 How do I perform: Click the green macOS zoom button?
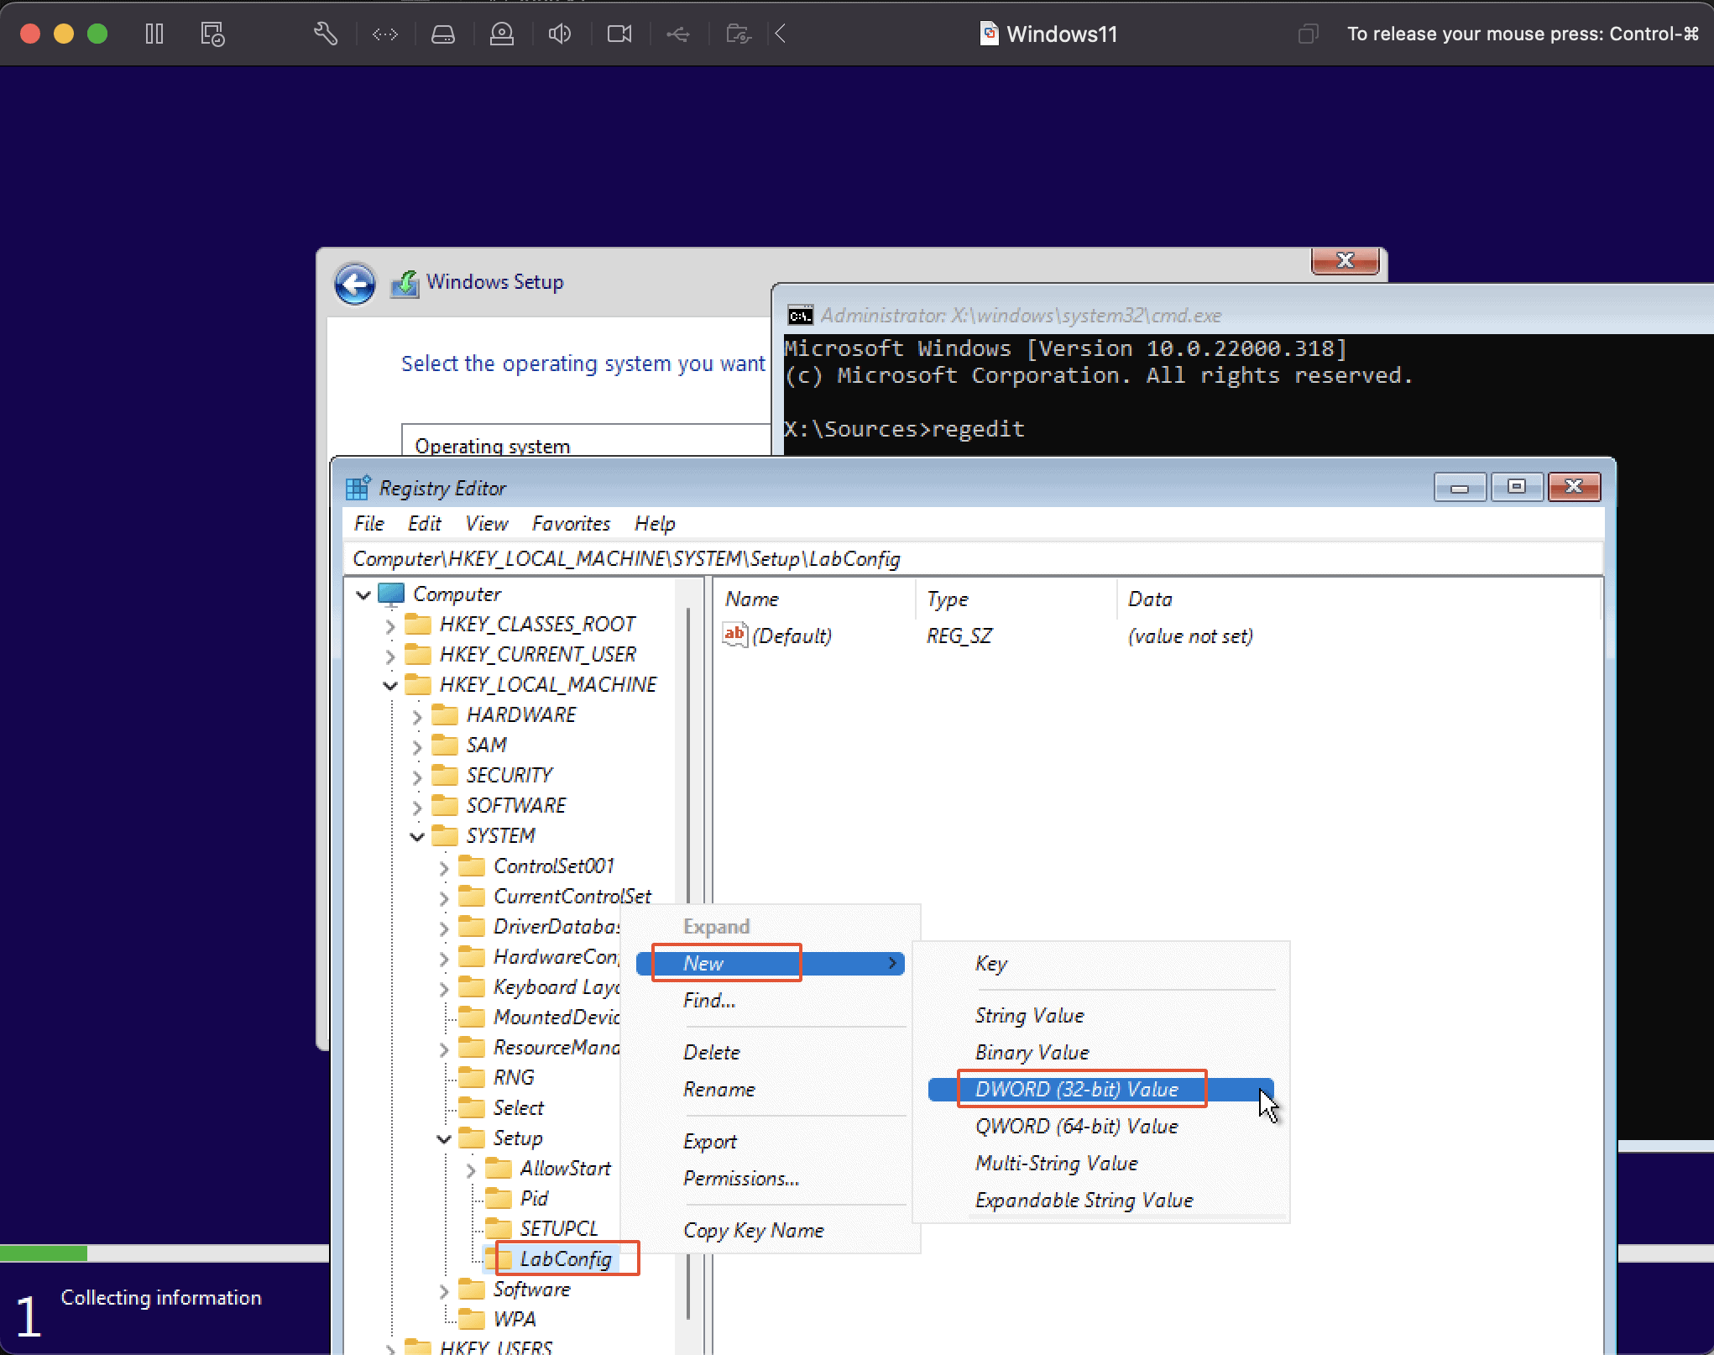click(97, 34)
